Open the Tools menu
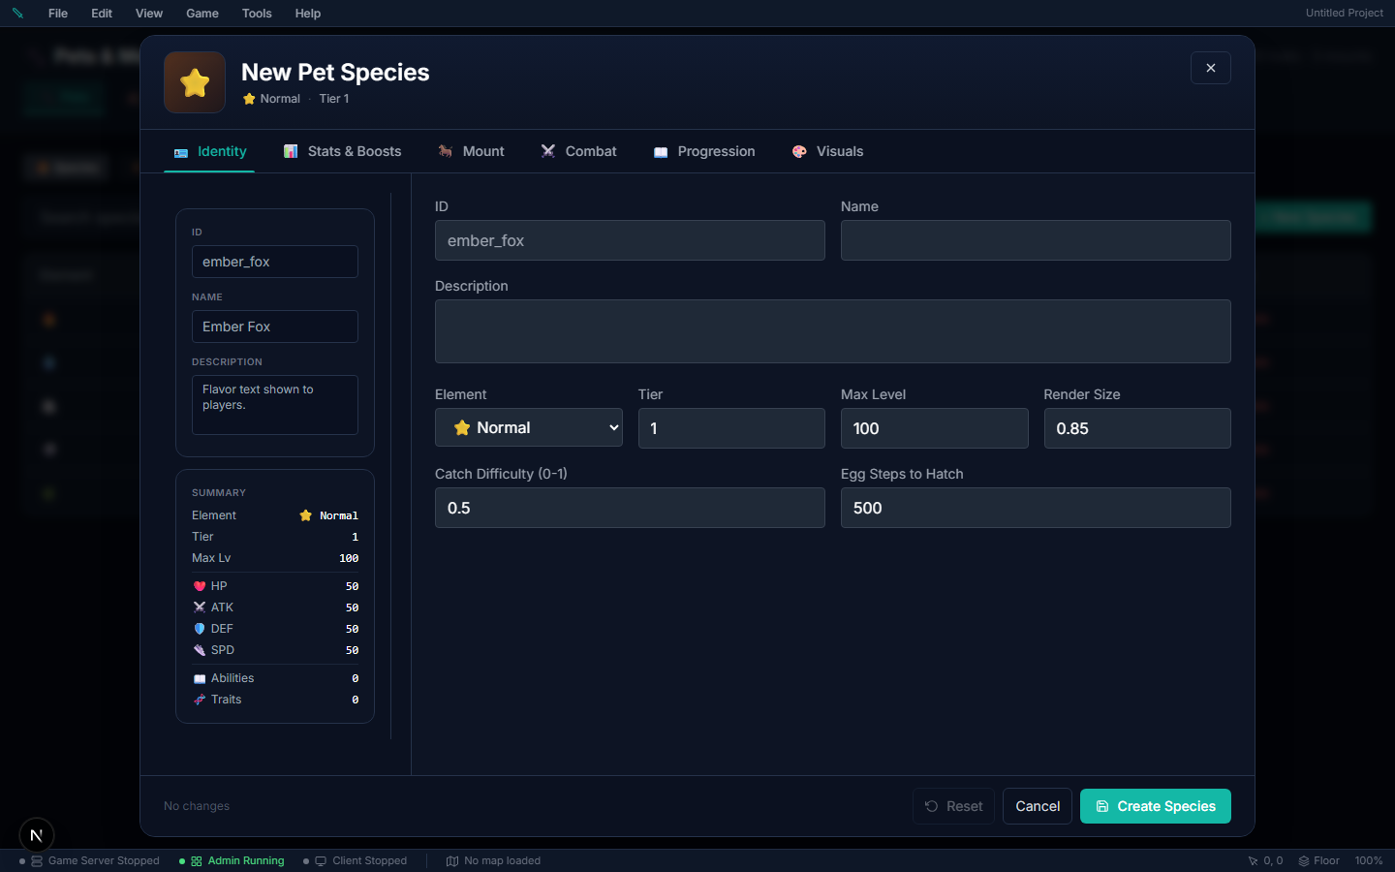This screenshot has height=872, width=1395. point(257,14)
